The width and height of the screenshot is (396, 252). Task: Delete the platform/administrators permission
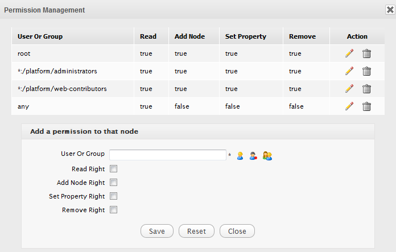tap(367, 71)
